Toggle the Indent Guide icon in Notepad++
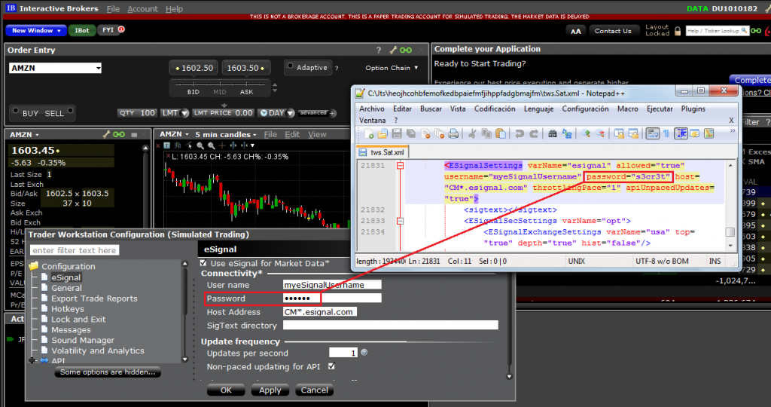This screenshot has width=771, height=407. coord(681,133)
